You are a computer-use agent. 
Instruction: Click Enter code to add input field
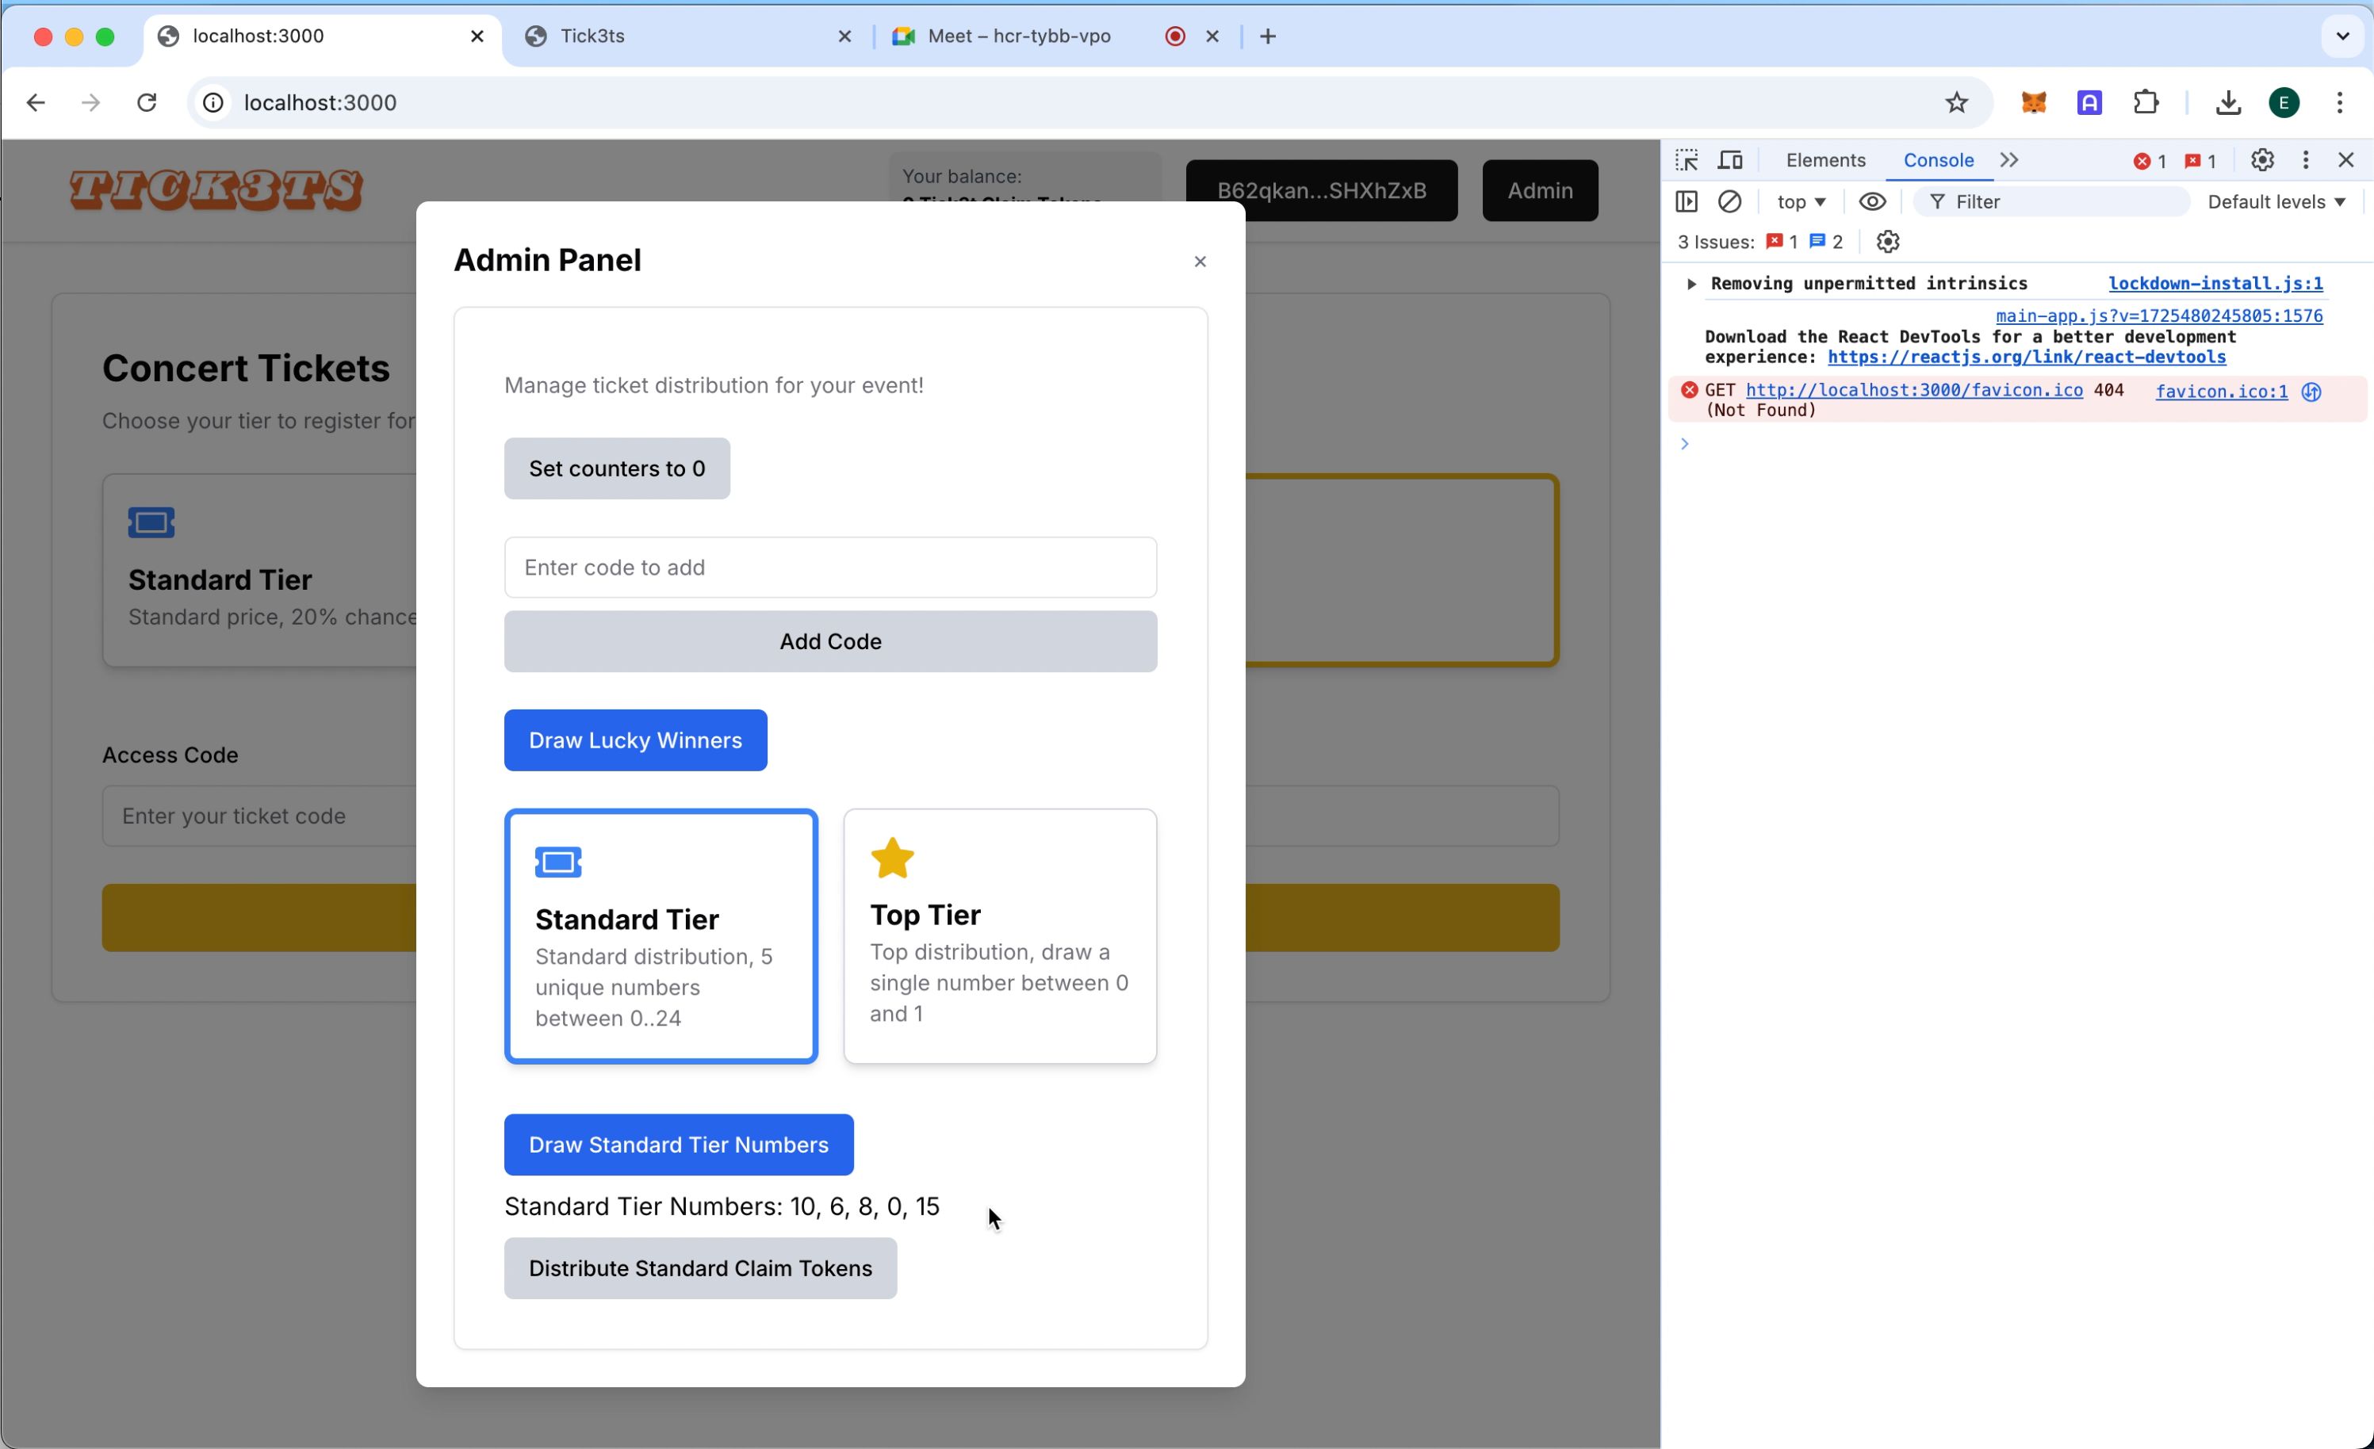(x=831, y=568)
